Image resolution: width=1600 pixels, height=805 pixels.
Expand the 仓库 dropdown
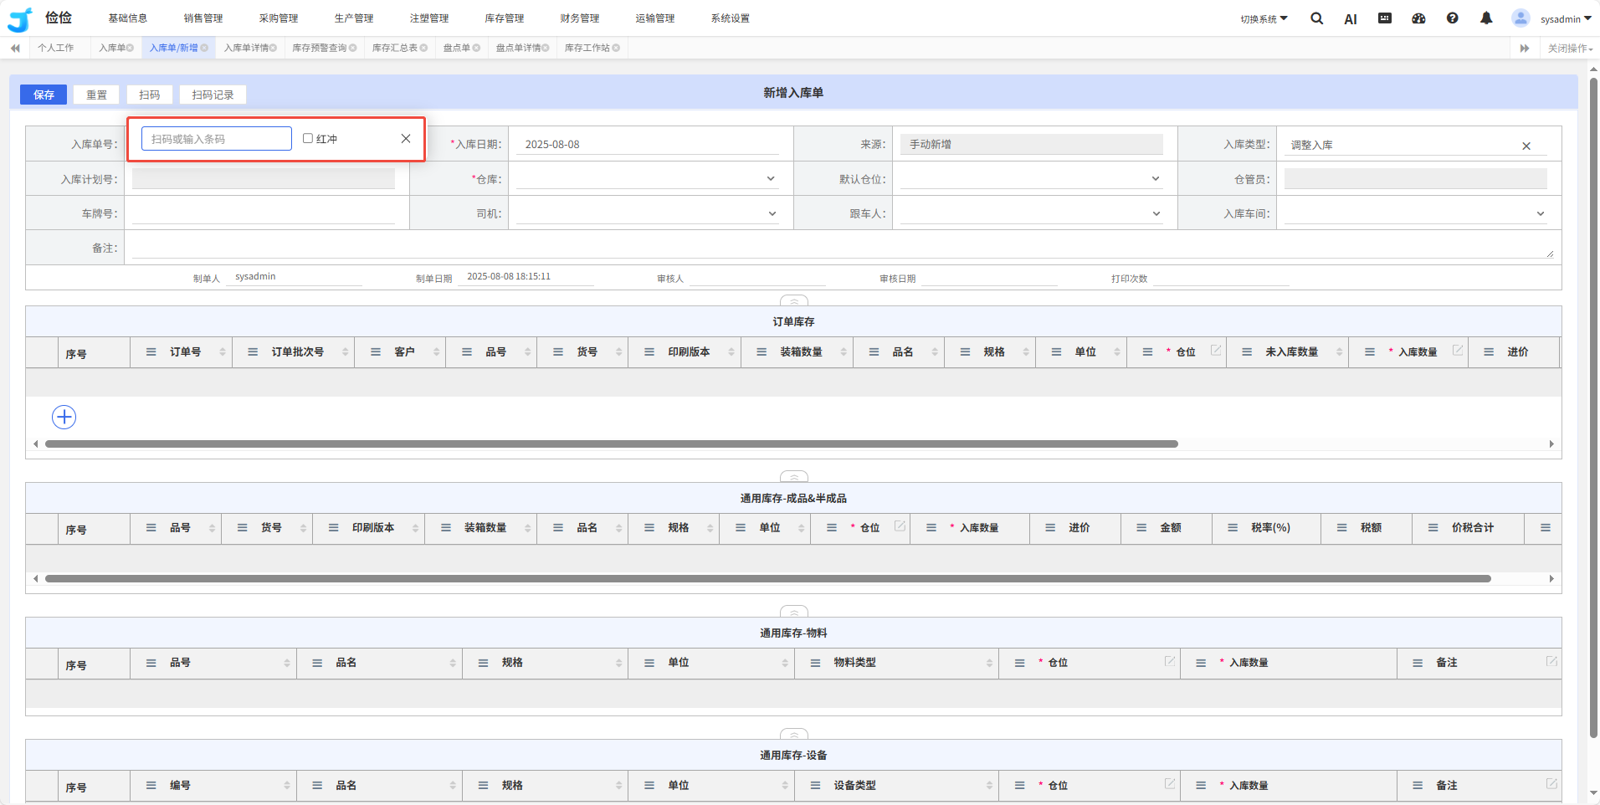(x=770, y=179)
